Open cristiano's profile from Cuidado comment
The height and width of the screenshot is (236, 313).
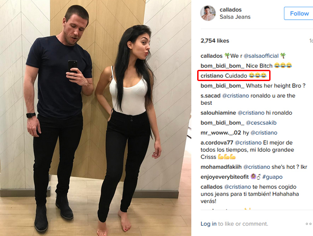pyautogui.click(x=212, y=76)
